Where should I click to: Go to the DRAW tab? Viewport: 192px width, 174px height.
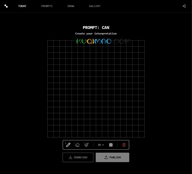click(x=71, y=6)
